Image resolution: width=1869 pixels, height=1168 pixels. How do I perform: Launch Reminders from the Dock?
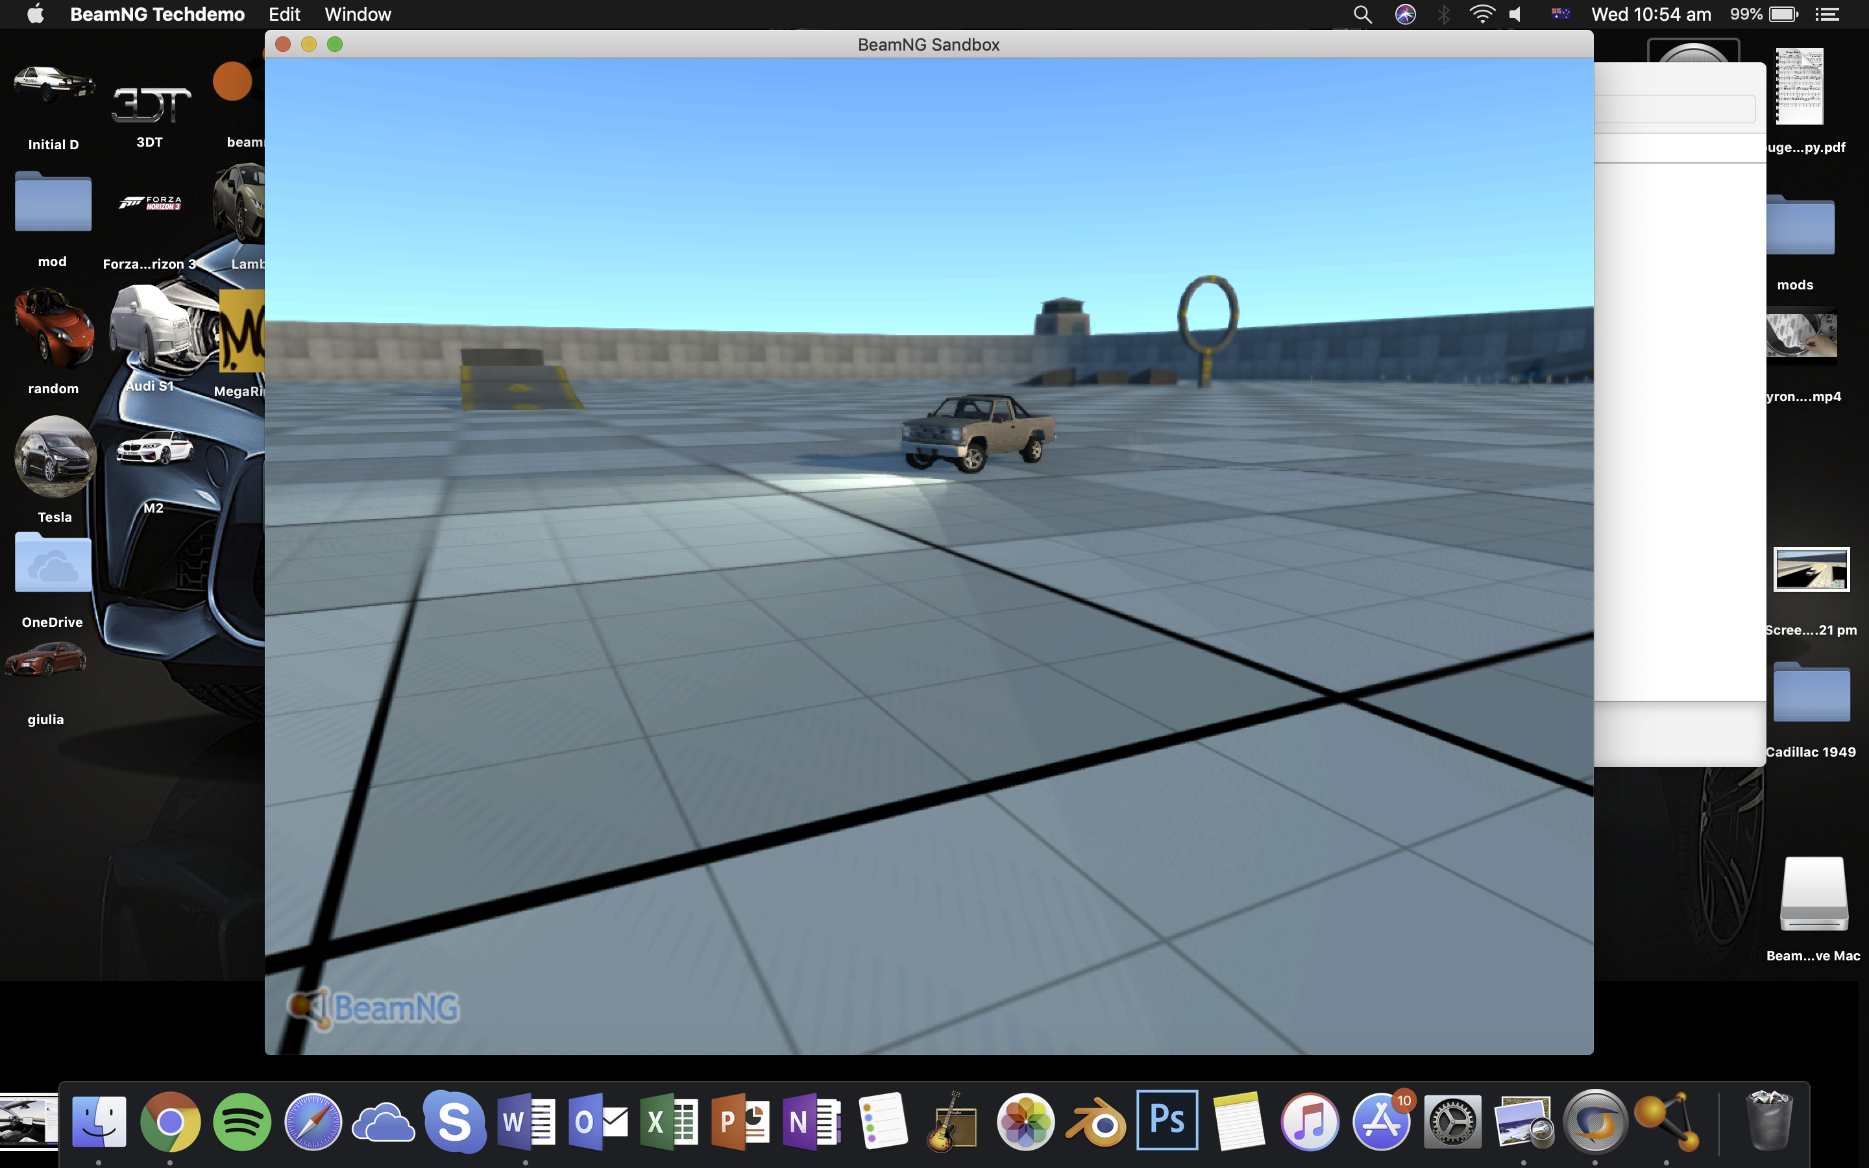pos(883,1121)
